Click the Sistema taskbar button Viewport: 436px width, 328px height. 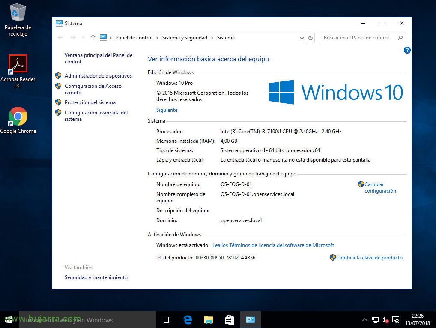250,320
